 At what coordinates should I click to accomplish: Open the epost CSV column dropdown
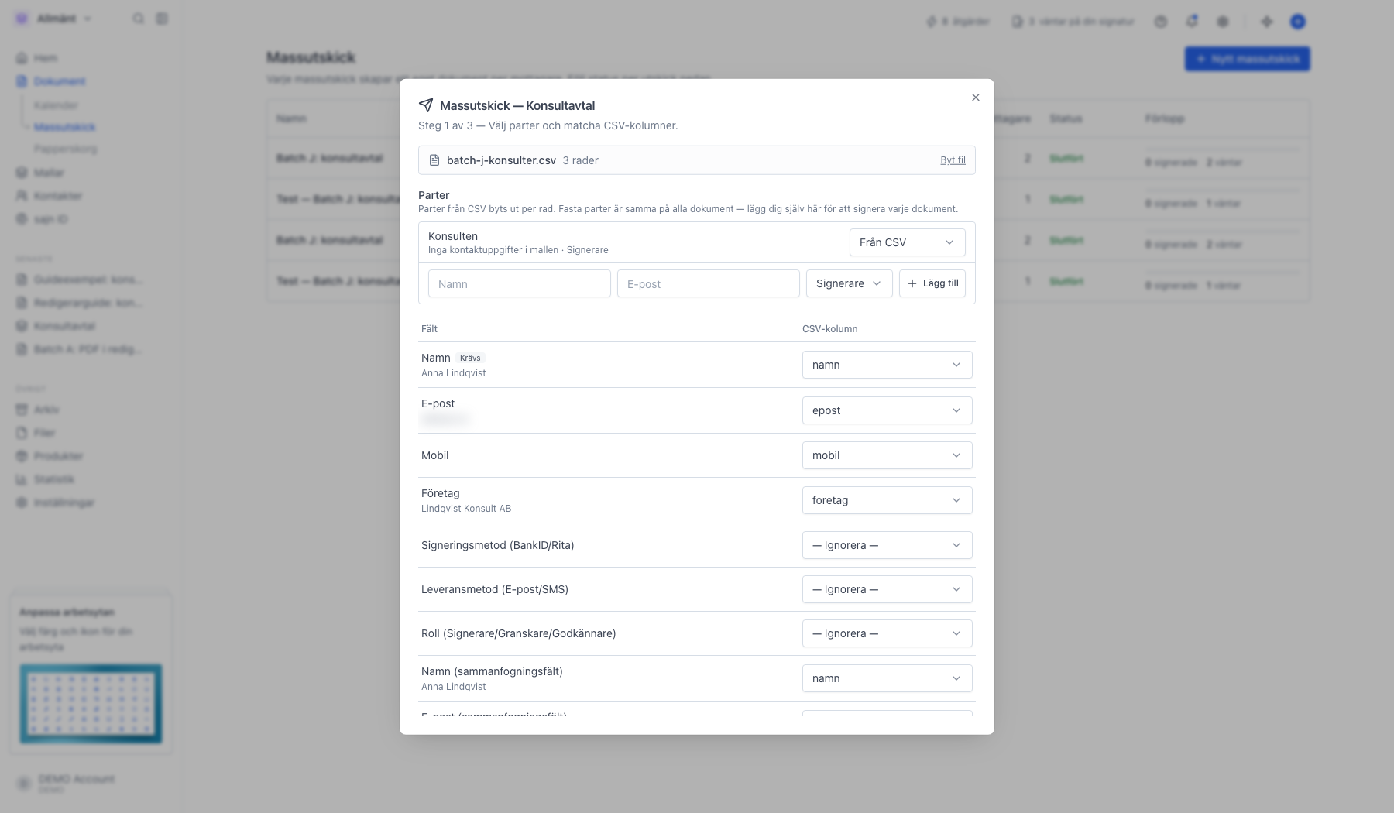888,410
